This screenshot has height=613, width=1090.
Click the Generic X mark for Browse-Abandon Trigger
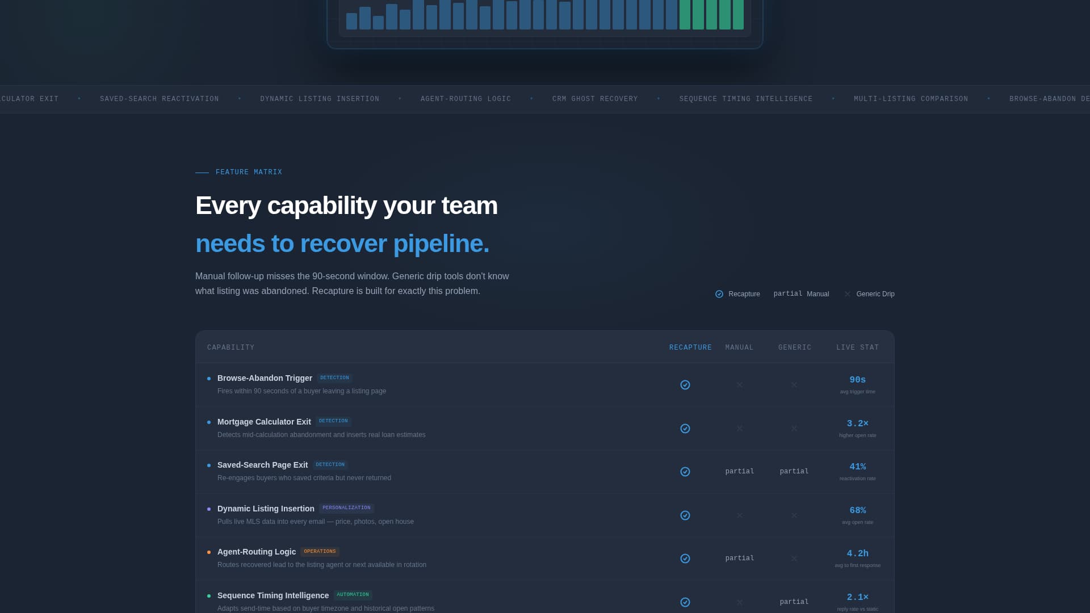coord(794,385)
